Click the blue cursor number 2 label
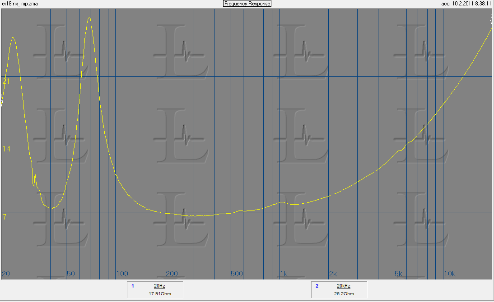This screenshot has height=302, width=494. coord(317,286)
